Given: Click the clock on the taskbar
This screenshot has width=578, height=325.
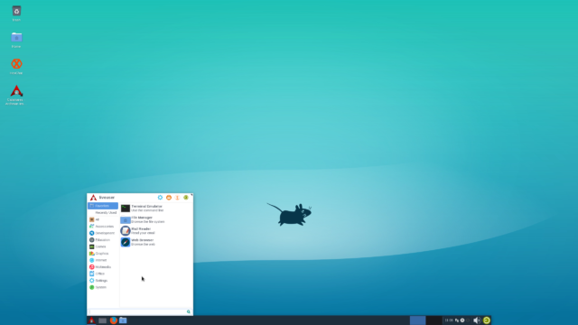Looking at the screenshot, I should coord(449,320).
